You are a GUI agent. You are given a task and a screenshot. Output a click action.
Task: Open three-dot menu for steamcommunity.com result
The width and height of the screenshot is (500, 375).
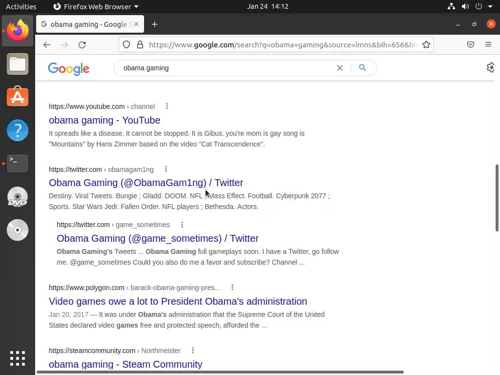(x=193, y=350)
